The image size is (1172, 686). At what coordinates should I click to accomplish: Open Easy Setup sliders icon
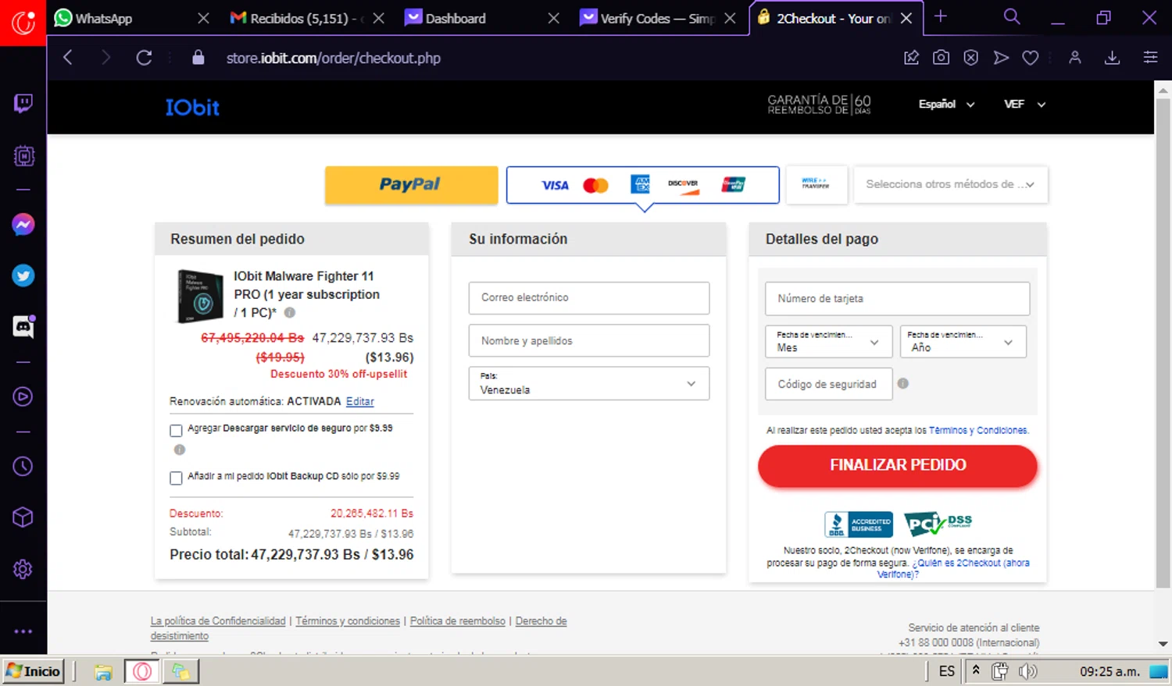coord(1150,58)
